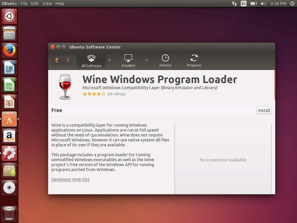
Task: Open the sound volume indicator
Action: point(263,3)
